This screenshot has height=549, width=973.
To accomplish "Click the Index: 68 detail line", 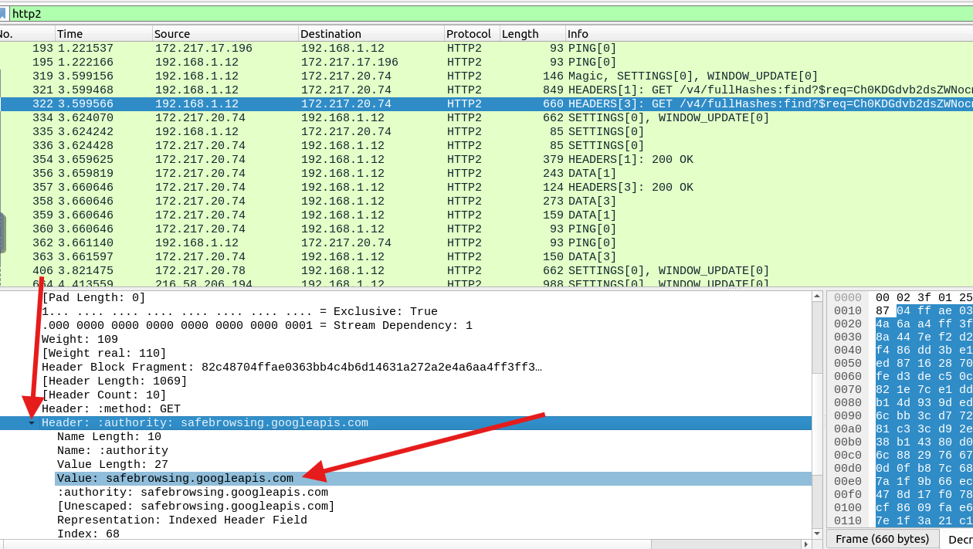I will 88,534.
